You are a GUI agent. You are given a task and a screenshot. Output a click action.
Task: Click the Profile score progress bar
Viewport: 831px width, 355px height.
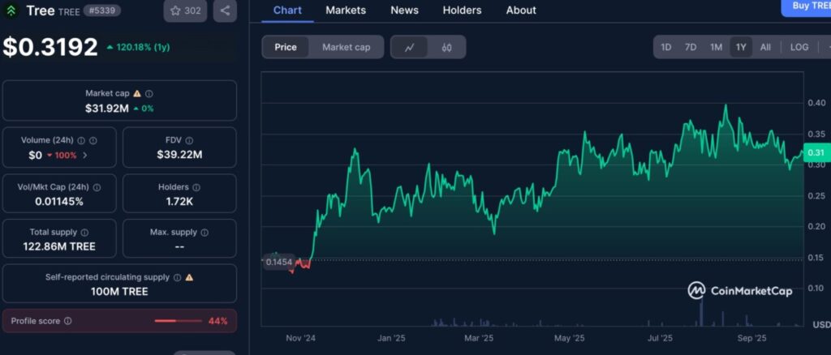point(176,321)
